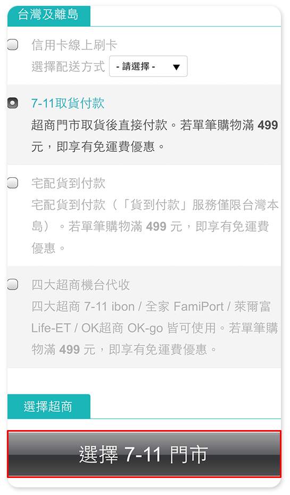Click the OK超商 OK-go text
290x495 pixels.
pyautogui.click(x=122, y=328)
